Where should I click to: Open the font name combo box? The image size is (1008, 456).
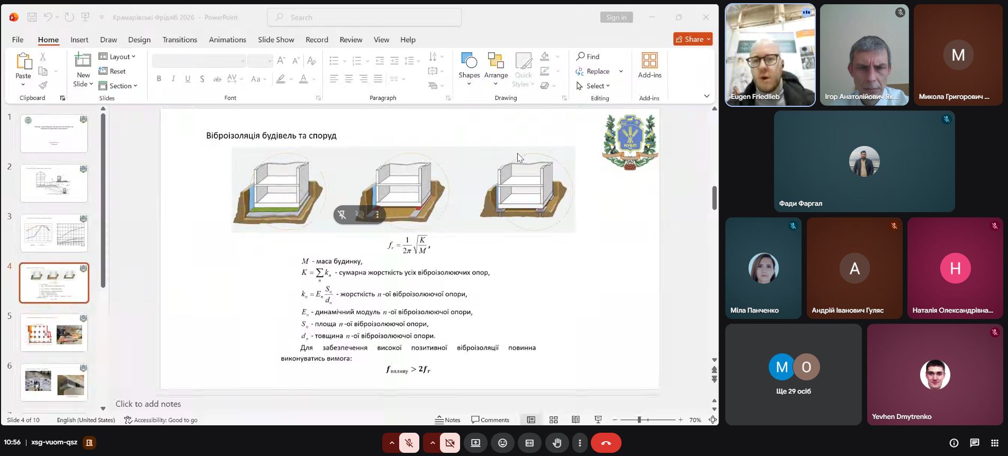[x=199, y=61]
